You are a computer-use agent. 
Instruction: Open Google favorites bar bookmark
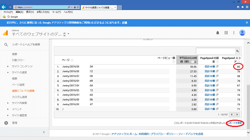[x=13, y=17]
